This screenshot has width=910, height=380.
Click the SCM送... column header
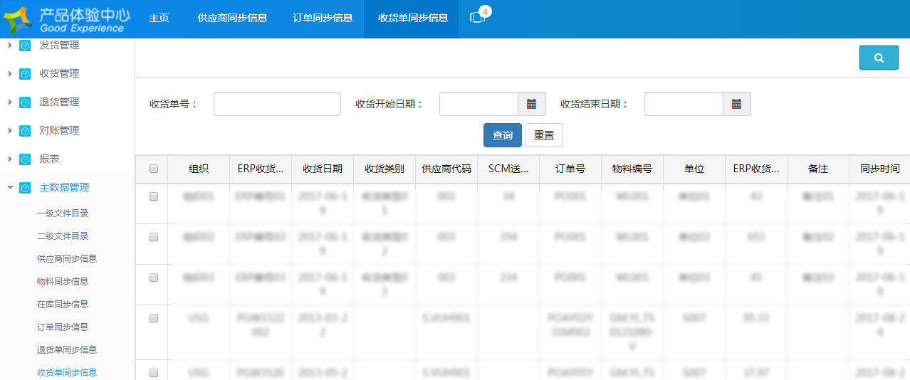[508, 169]
